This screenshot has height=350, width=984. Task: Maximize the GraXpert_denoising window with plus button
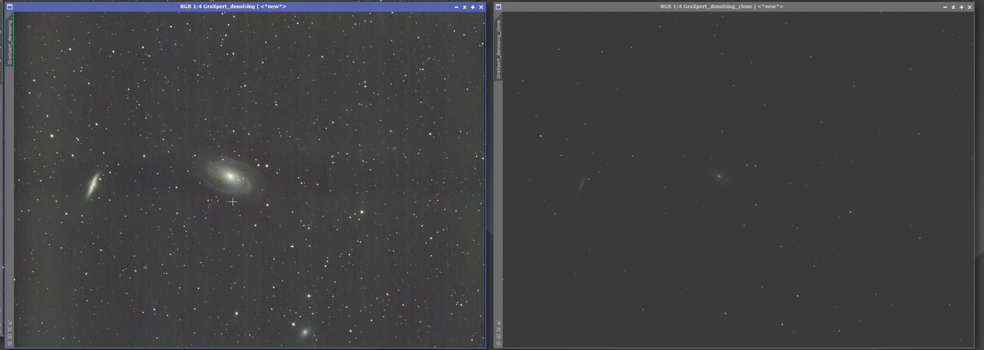pyautogui.click(x=473, y=7)
